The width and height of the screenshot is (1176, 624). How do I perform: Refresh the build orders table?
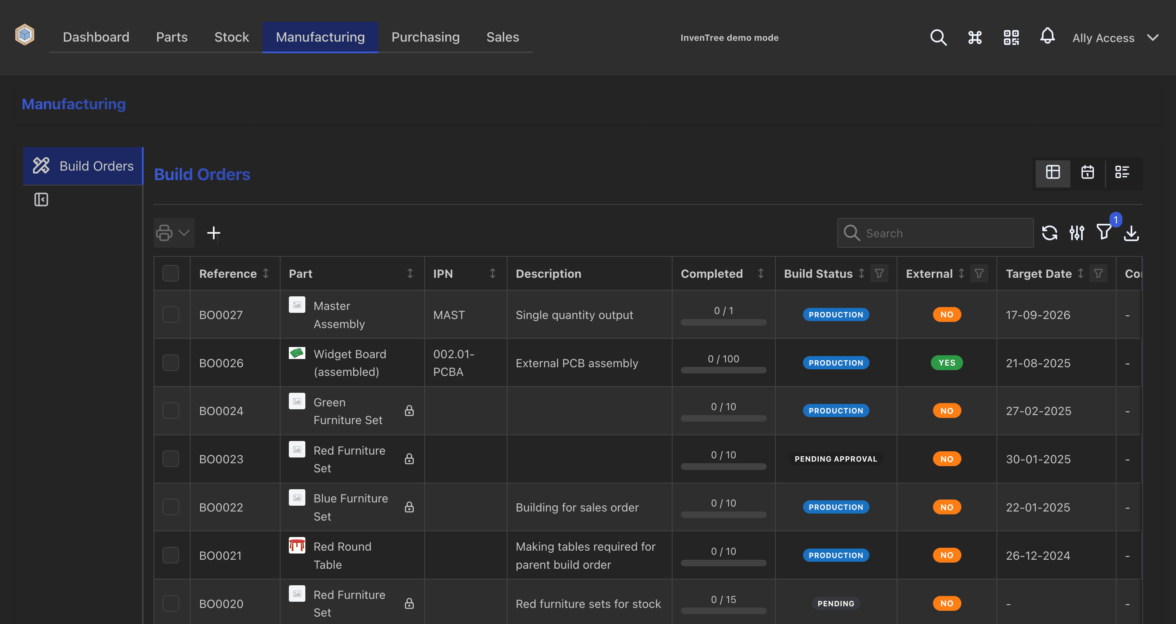click(x=1050, y=233)
